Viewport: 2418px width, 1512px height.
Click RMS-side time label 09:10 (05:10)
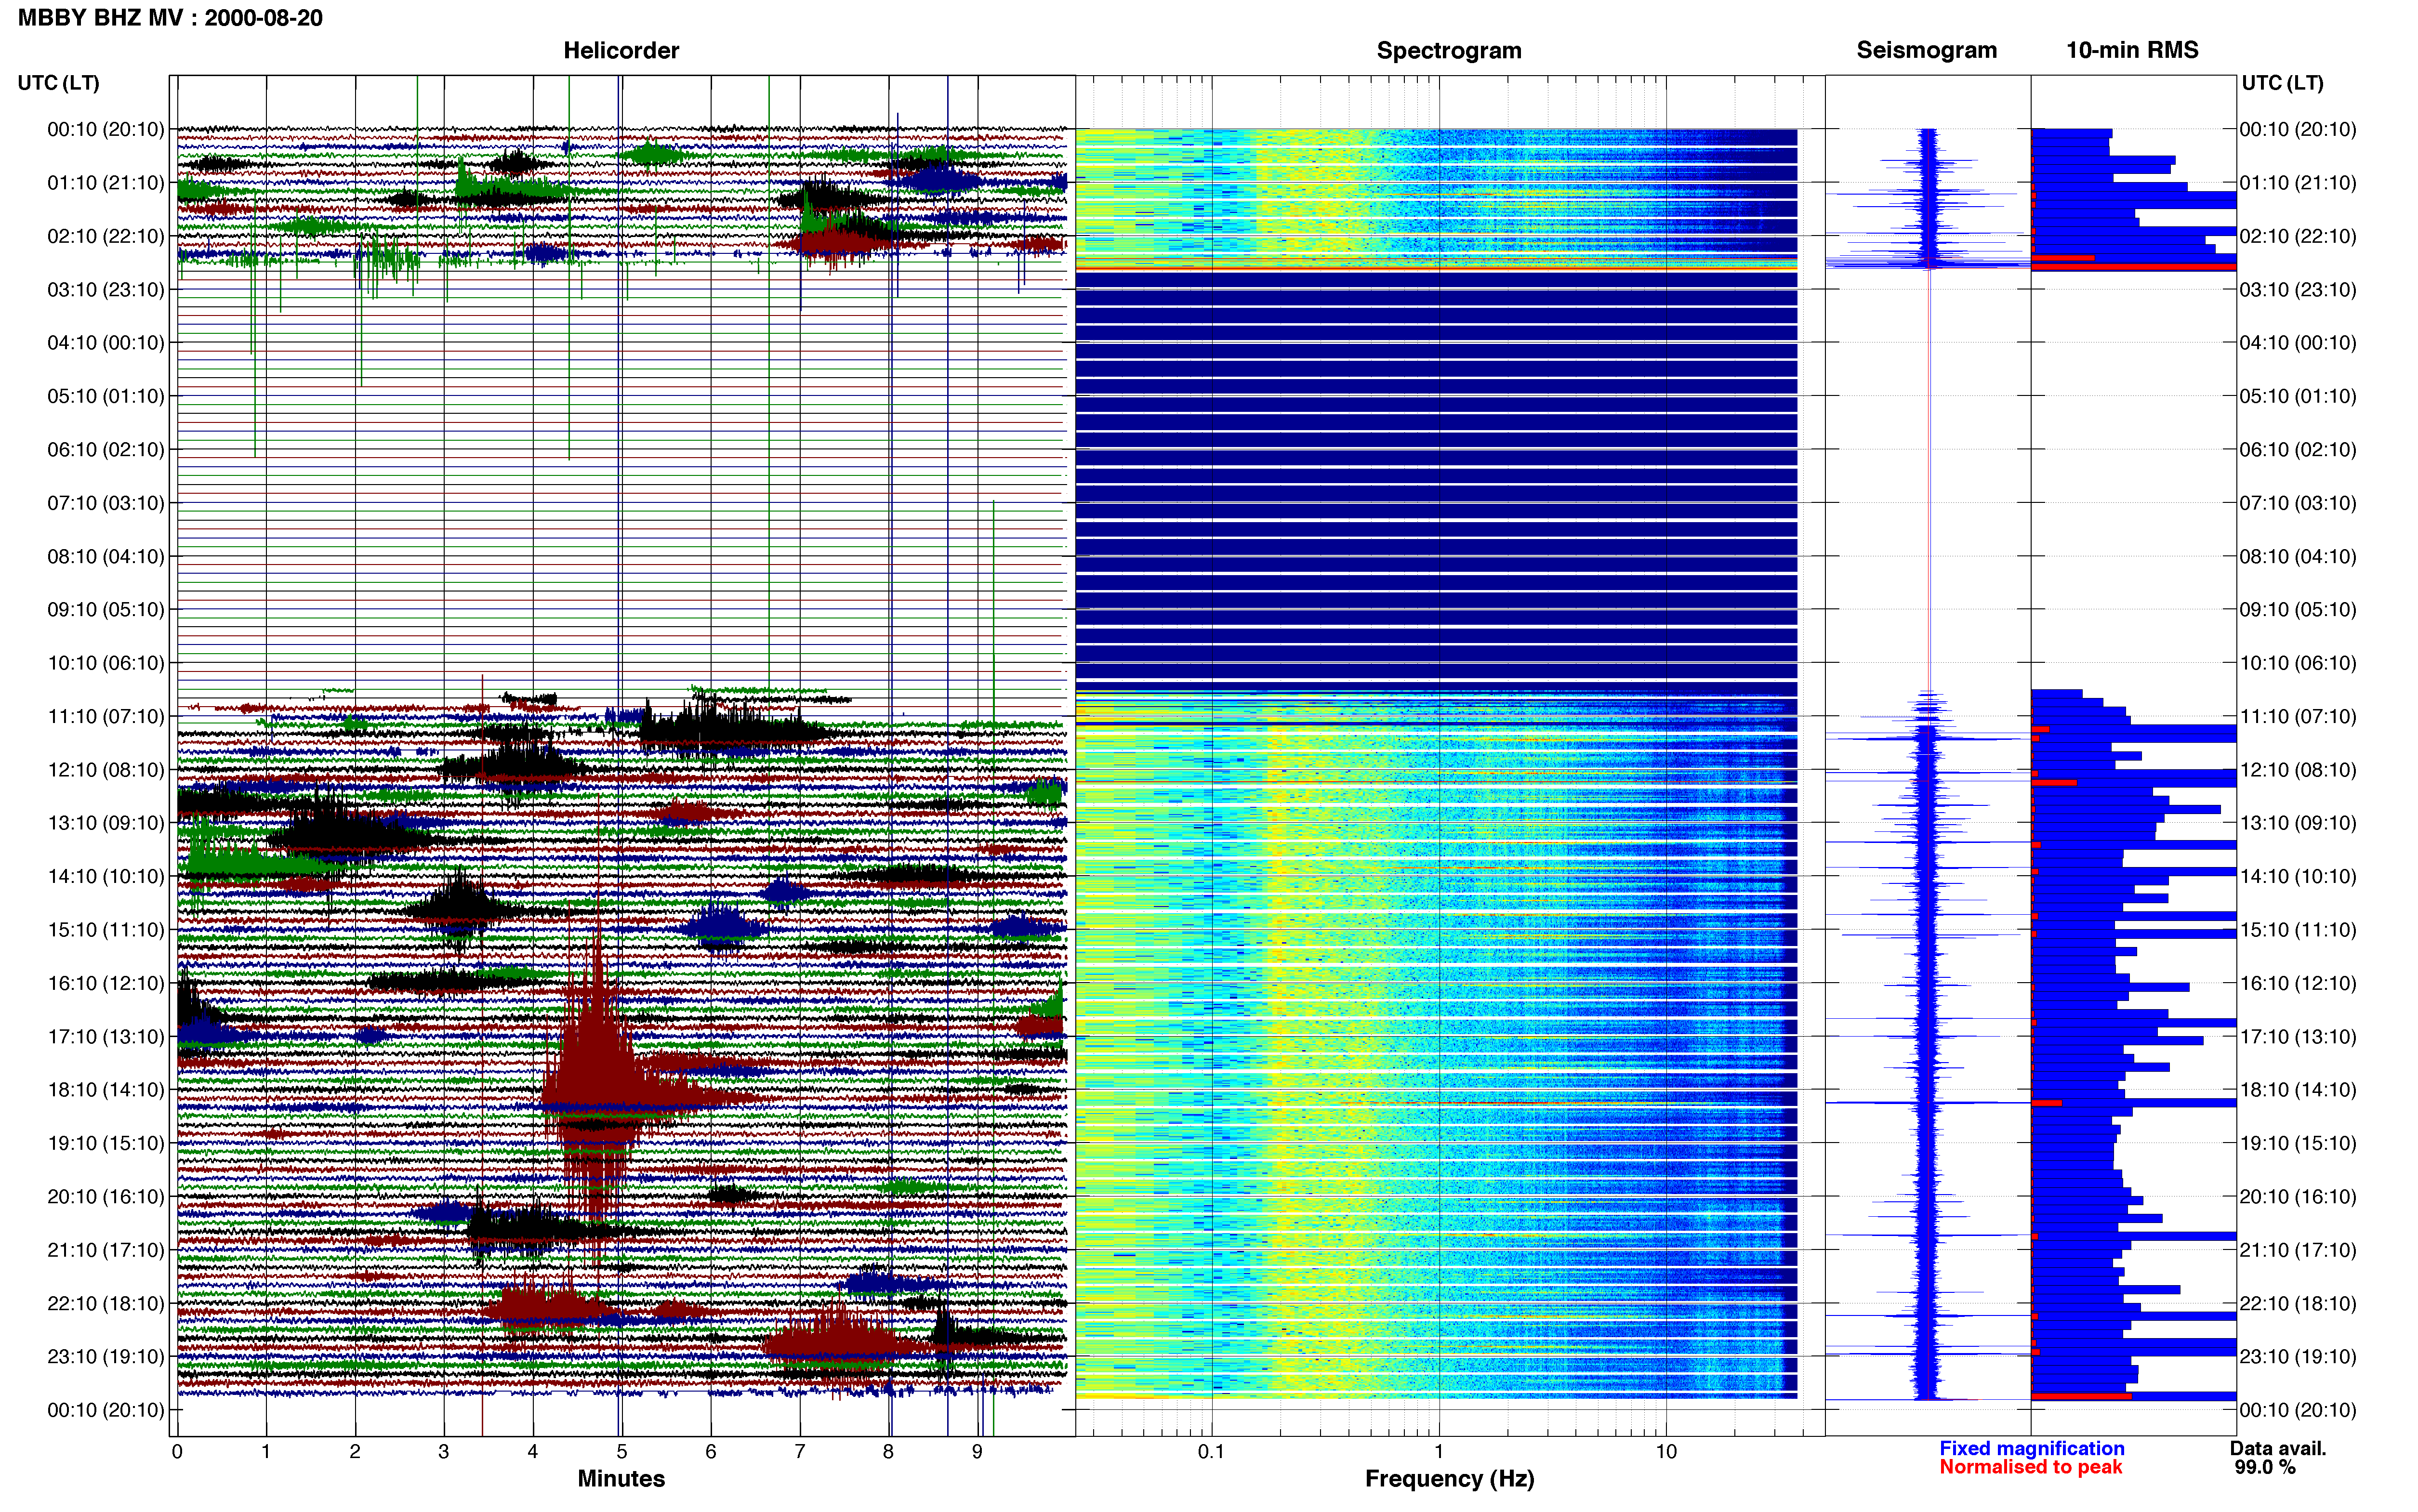pyautogui.click(x=2298, y=610)
